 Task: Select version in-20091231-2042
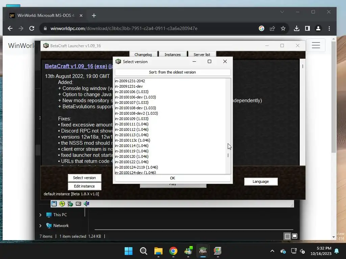tap(170, 81)
